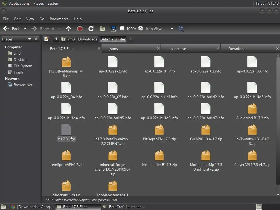Open the System menu in top panel

[53, 3]
